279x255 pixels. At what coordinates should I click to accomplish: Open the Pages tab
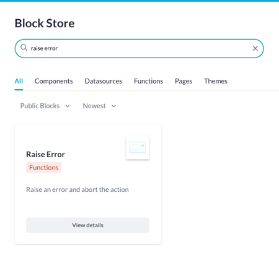click(184, 81)
